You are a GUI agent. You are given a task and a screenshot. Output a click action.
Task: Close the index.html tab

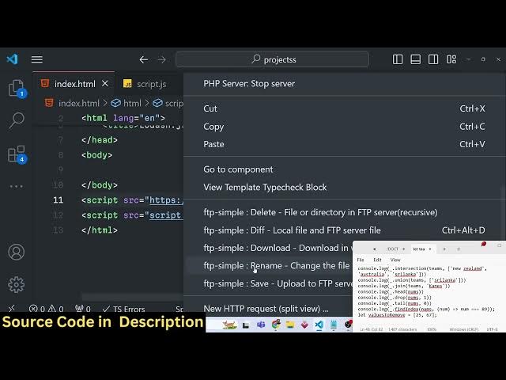[105, 84]
